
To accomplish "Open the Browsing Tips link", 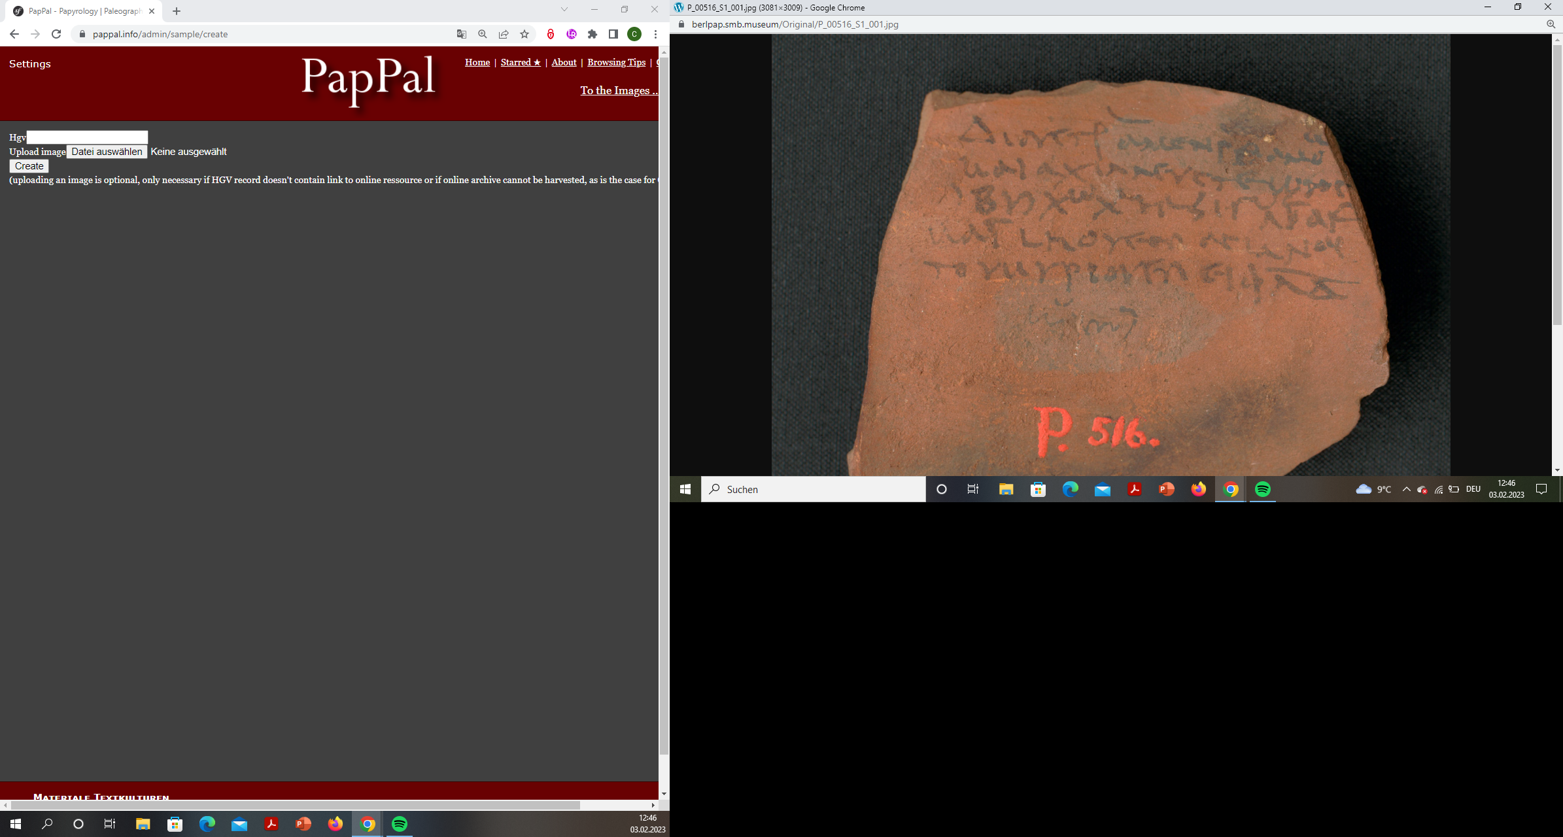I will coord(617,62).
